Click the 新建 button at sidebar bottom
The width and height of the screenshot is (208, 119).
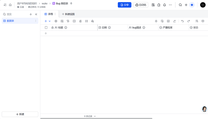(x=20, y=114)
